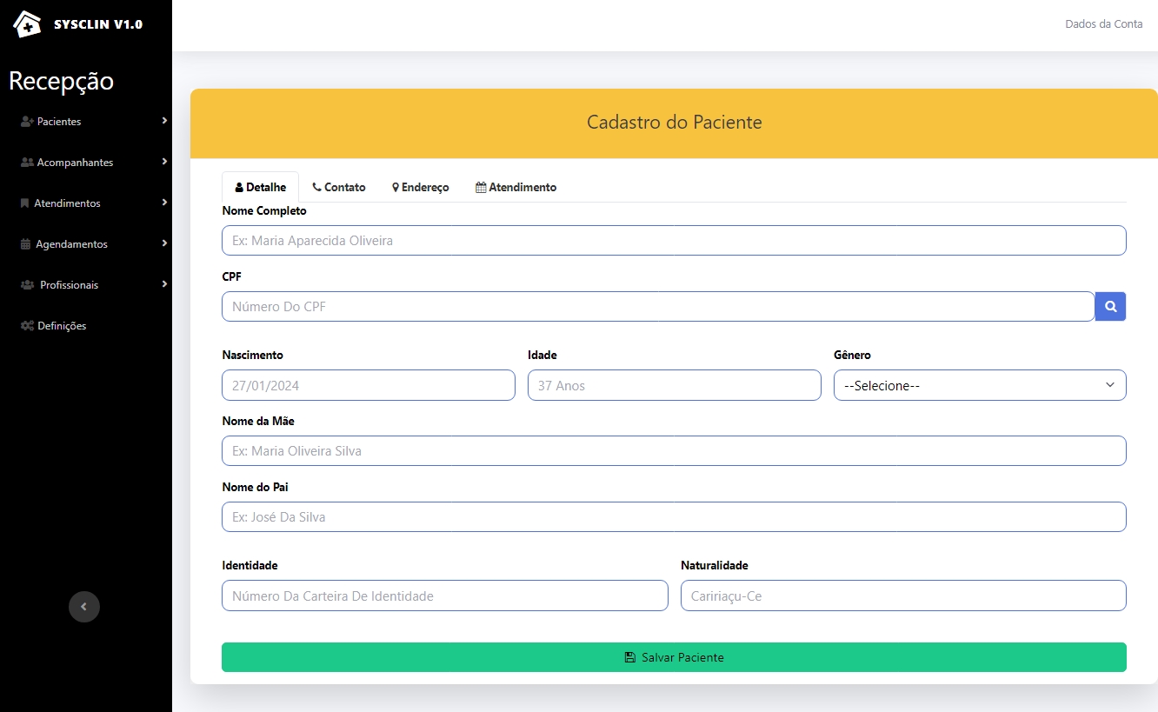Click the SYSCLIN house logo icon
The width and height of the screenshot is (1158, 712).
pos(27,24)
